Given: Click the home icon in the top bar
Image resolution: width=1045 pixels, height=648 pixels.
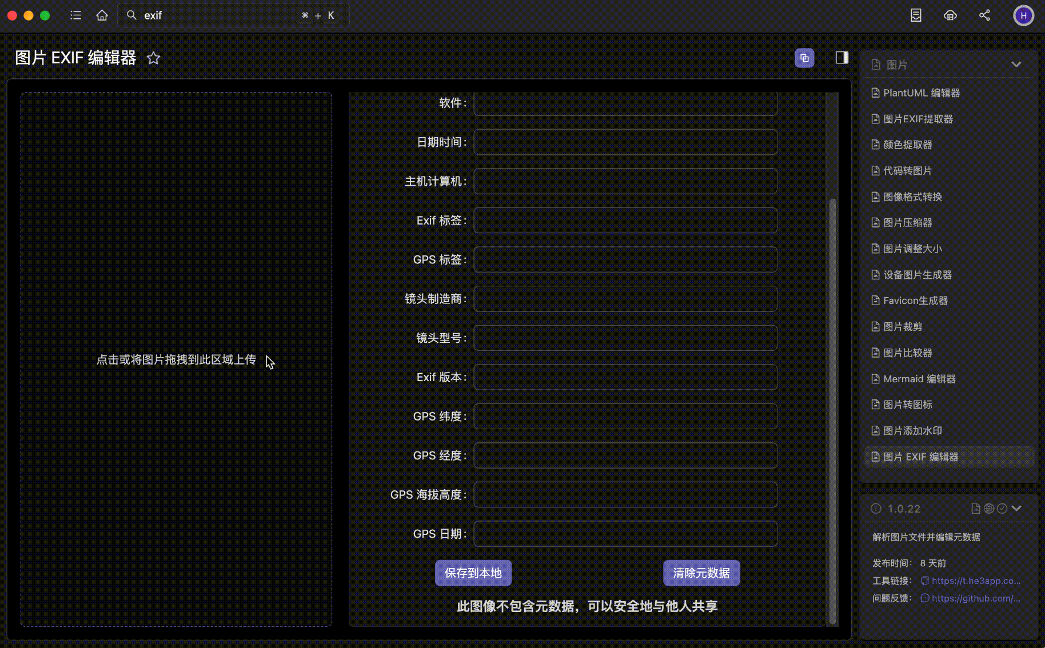Looking at the screenshot, I should [x=102, y=15].
